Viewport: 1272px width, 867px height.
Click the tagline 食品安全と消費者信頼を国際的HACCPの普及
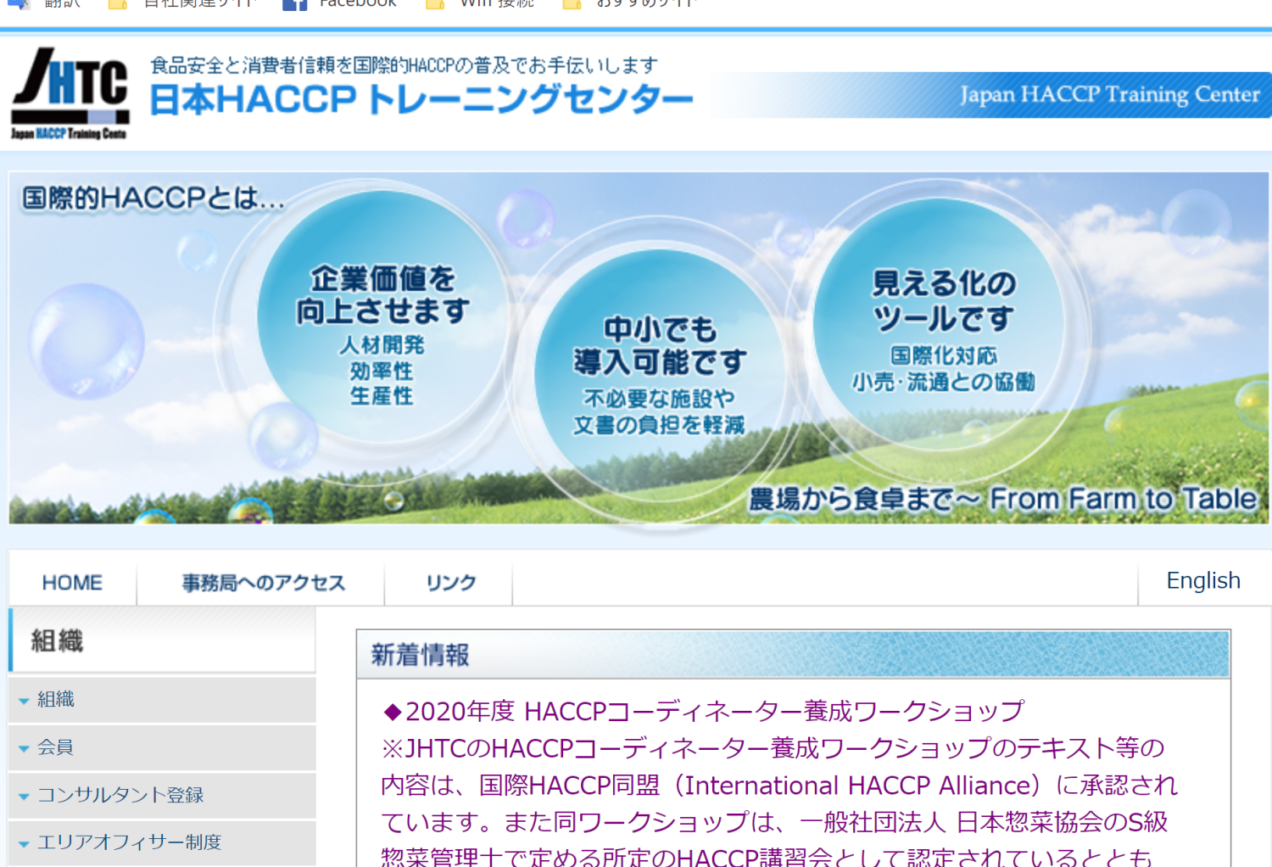click(404, 65)
